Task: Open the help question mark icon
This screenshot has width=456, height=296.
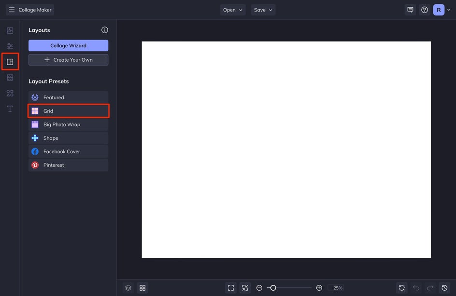Action: tap(425, 10)
